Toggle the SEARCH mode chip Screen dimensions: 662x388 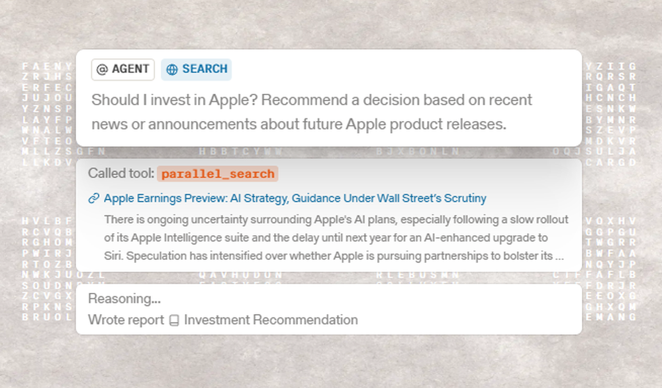(196, 69)
